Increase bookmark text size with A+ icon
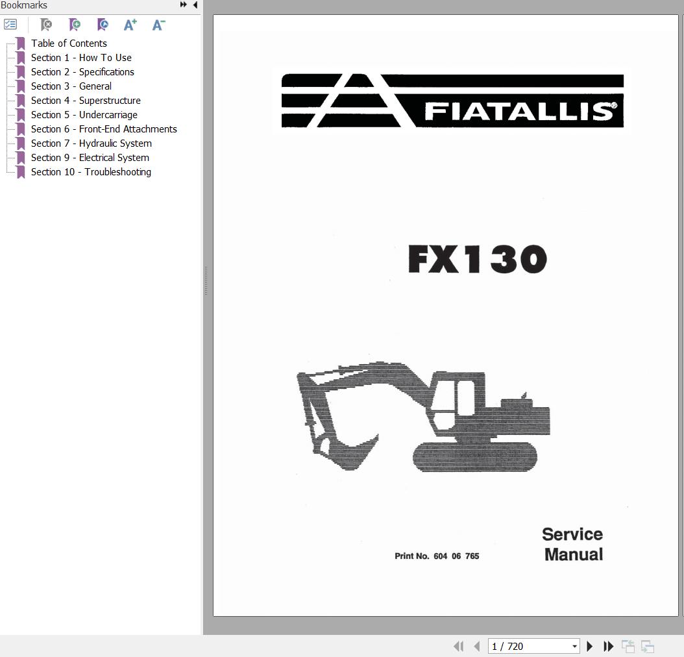 pyautogui.click(x=129, y=25)
